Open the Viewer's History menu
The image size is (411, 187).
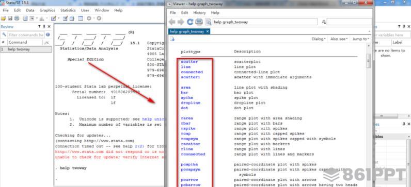199,12
